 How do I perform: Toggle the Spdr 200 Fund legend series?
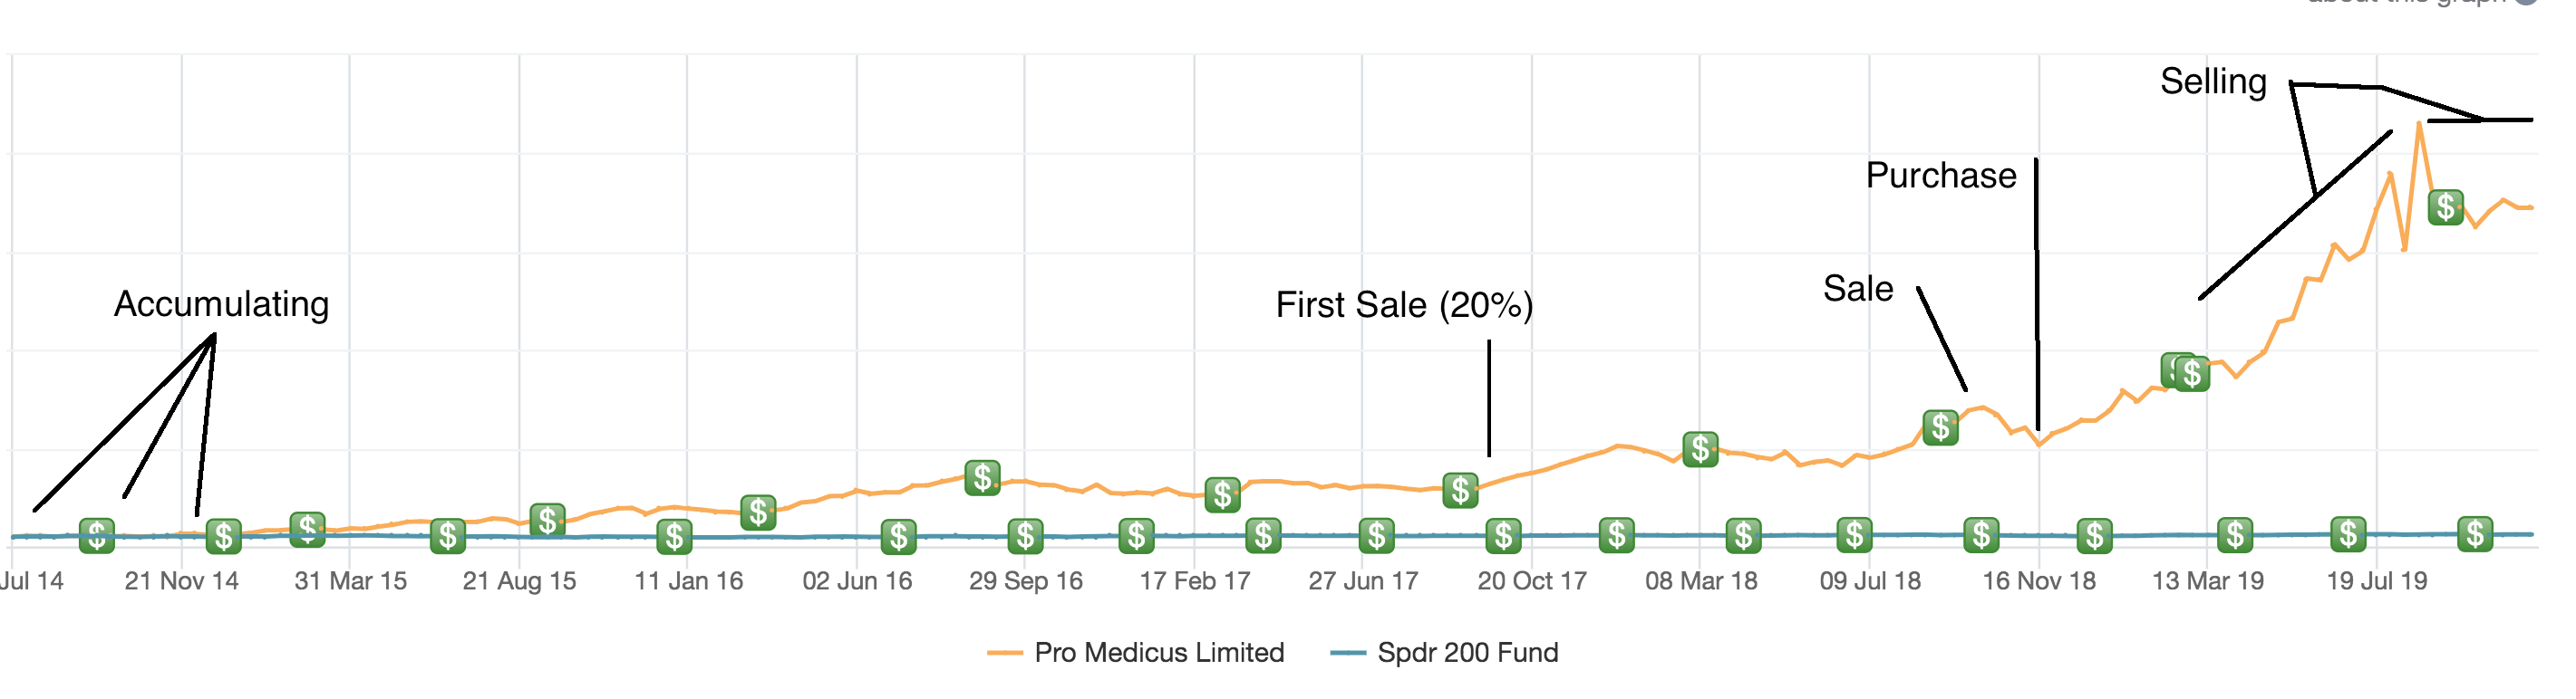pos(1467,653)
